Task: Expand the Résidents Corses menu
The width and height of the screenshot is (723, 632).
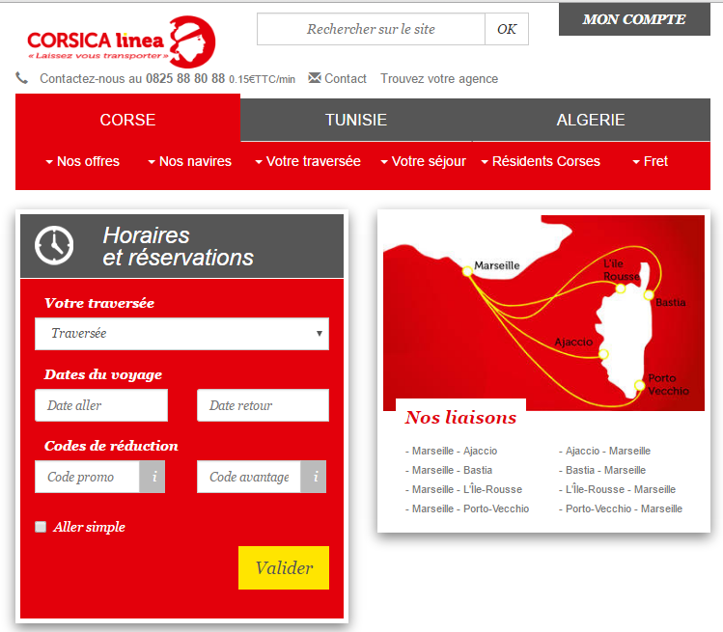Action: tap(541, 161)
